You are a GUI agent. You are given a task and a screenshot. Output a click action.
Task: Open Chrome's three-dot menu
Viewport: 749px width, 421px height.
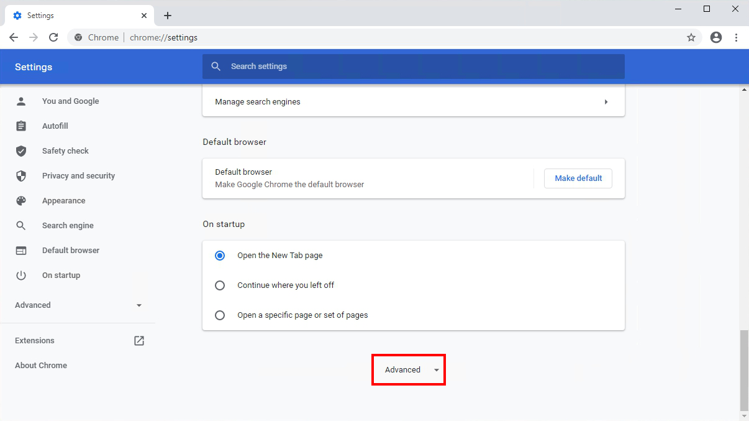(x=736, y=37)
